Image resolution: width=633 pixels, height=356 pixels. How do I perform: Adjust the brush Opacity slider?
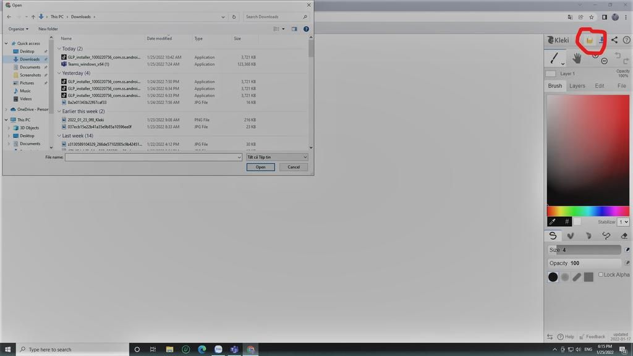tap(584, 263)
